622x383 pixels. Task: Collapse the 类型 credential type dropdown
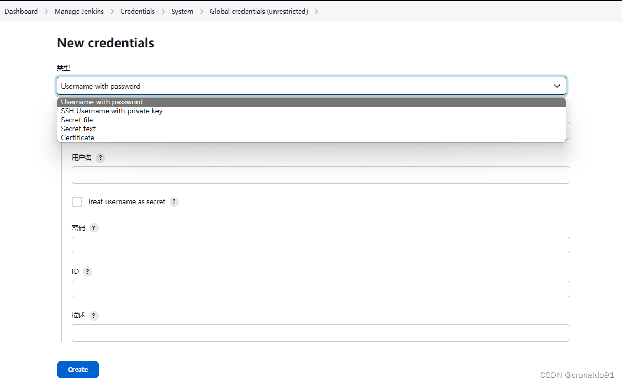click(x=311, y=86)
